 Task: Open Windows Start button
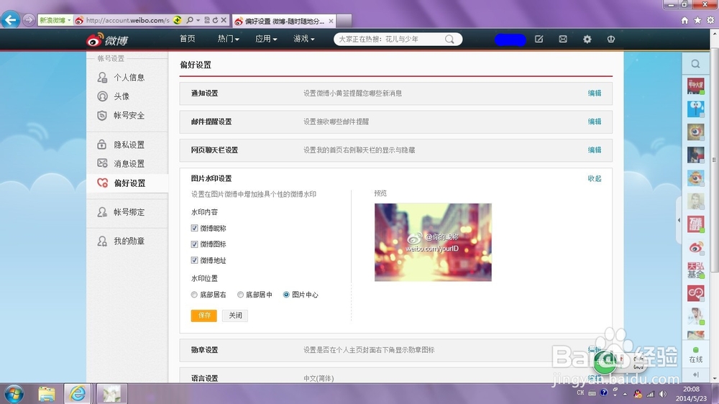14,393
